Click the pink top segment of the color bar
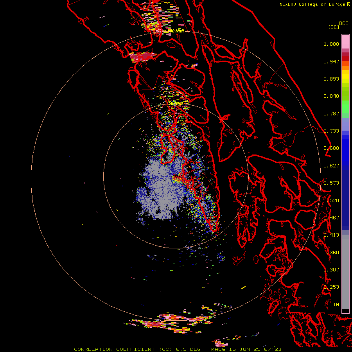Screen dimensions: 352x352 click(x=345, y=41)
